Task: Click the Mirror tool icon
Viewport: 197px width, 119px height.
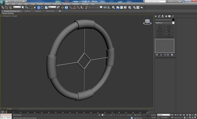Action: [105, 7]
